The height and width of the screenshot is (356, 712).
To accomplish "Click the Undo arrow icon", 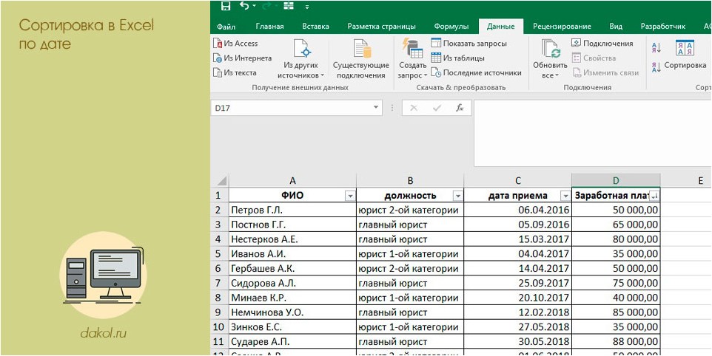I will [244, 6].
